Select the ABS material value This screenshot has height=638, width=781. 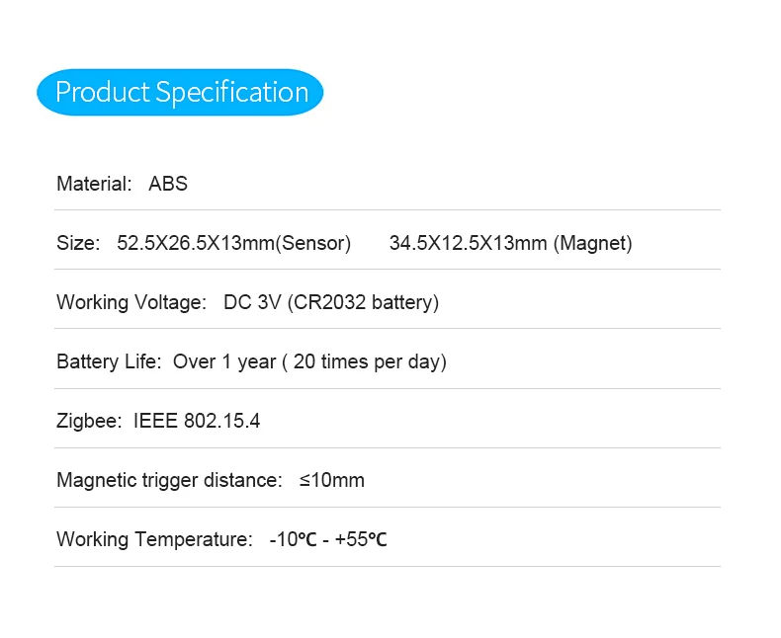pyautogui.click(x=168, y=184)
